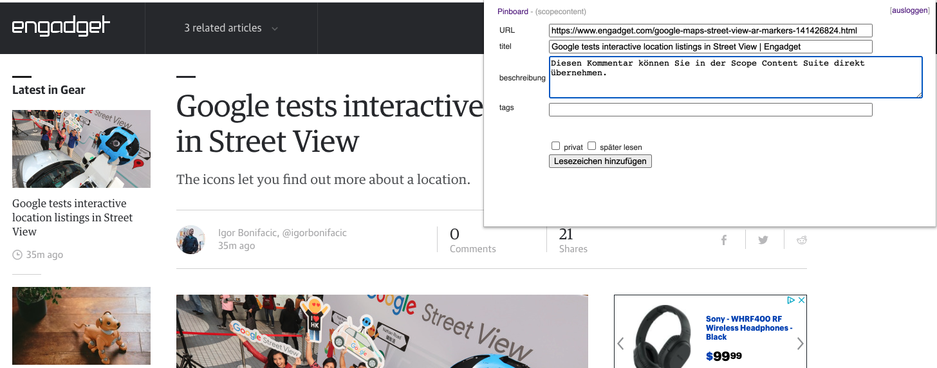Click the 35m ago timestamp under author
Viewport: 937px width, 368px height.
pos(236,246)
